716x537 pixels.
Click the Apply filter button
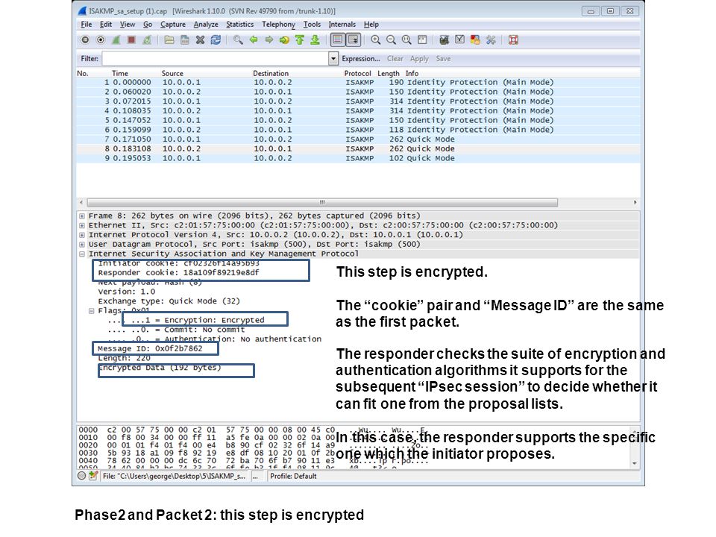click(x=419, y=58)
